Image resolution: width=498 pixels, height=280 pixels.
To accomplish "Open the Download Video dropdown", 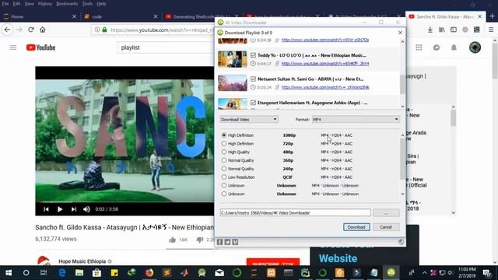I will pos(249,119).
